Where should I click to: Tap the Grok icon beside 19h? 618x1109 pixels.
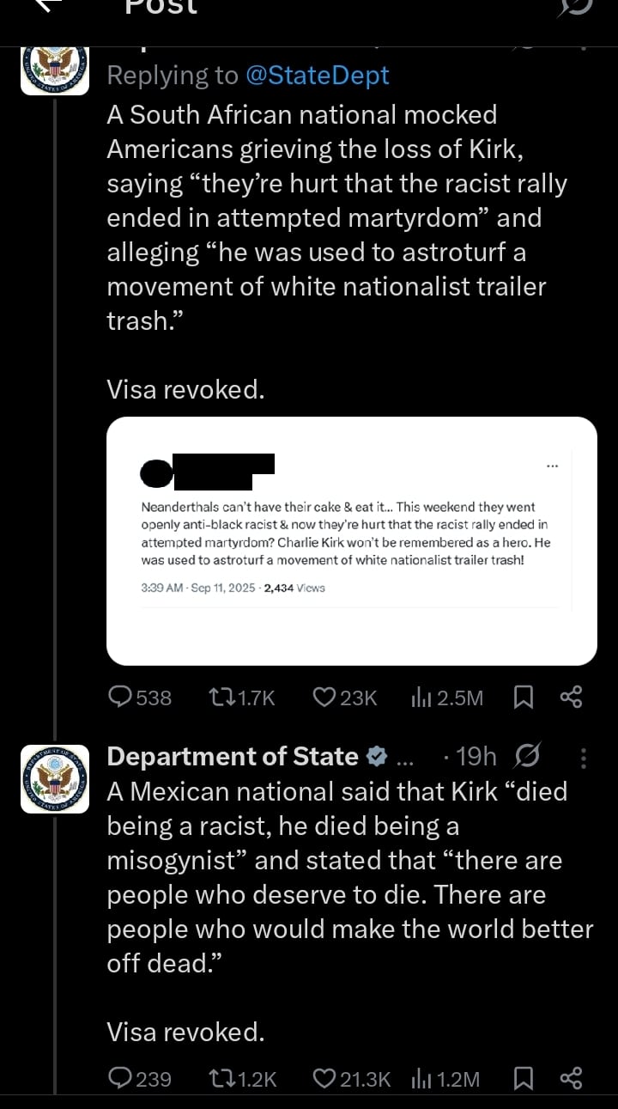coord(525,757)
